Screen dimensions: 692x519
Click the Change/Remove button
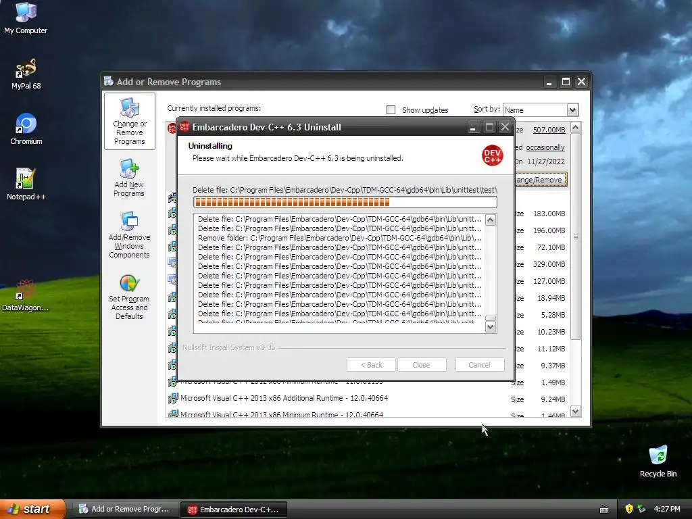coord(540,180)
